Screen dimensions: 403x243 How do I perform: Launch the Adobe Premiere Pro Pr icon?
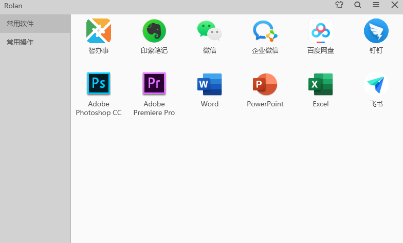coord(154,83)
